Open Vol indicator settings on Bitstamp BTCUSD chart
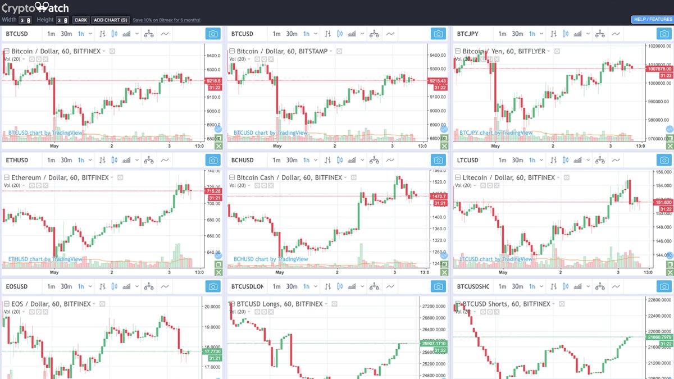The height and width of the screenshot is (379, 674). point(263,59)
